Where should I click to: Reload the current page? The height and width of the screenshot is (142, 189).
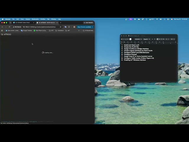(x=9, y=27)
